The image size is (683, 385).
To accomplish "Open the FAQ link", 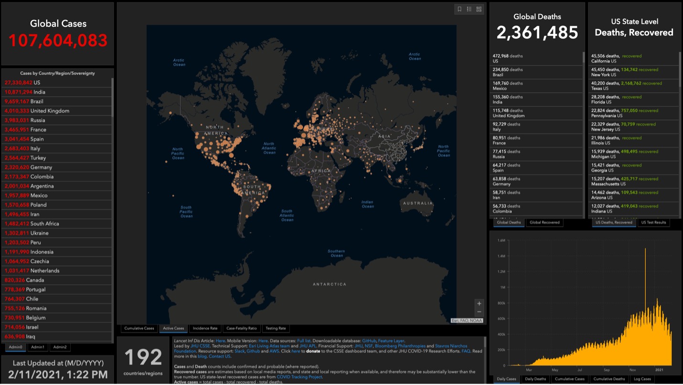I will 467,352.
